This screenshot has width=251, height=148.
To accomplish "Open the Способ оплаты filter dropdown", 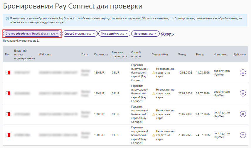I will (80, 34).
